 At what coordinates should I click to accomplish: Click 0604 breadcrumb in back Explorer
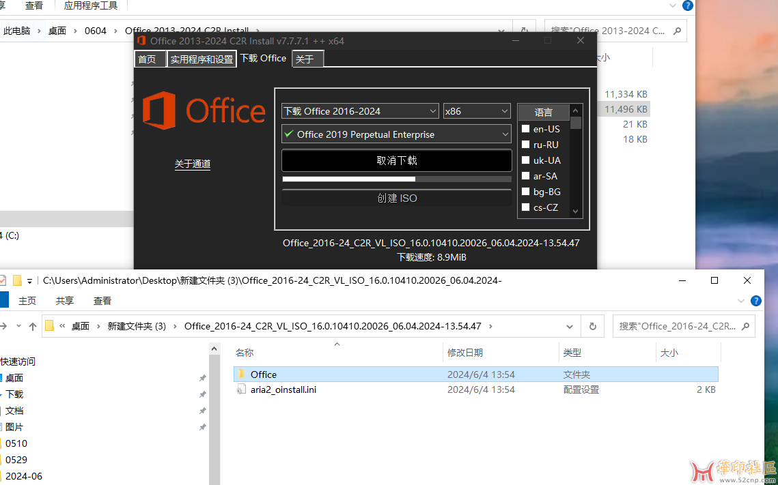pyautogui.click(x=95, y=31)
